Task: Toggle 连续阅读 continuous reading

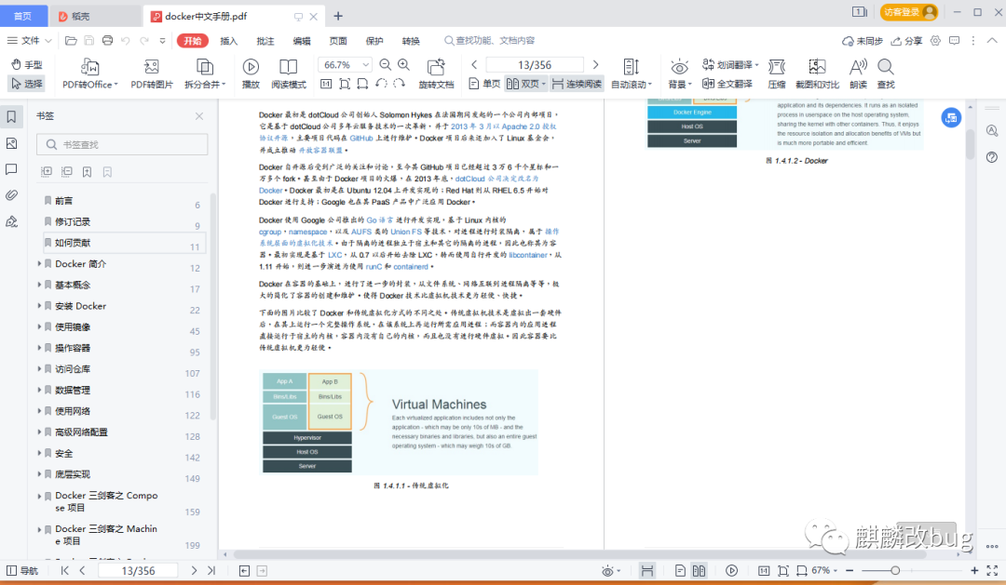Action: pyautogui.click(x=577, y=84)
